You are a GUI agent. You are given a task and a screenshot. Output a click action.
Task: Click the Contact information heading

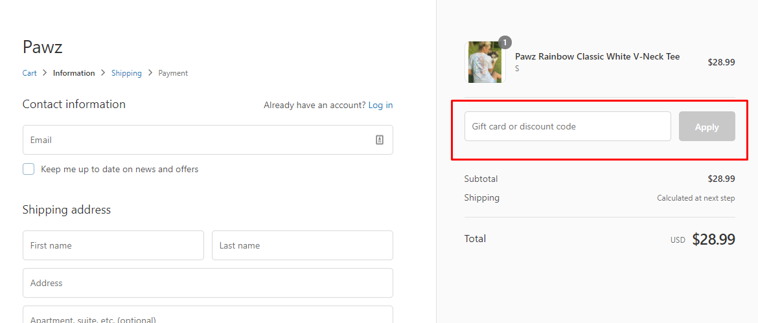coord(74,104)
